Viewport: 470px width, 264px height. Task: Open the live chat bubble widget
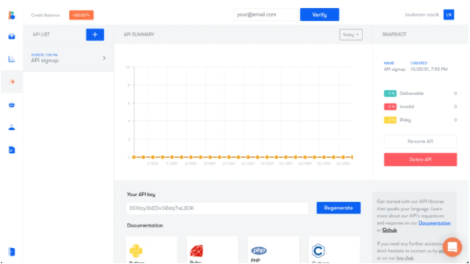coord(452,247)
